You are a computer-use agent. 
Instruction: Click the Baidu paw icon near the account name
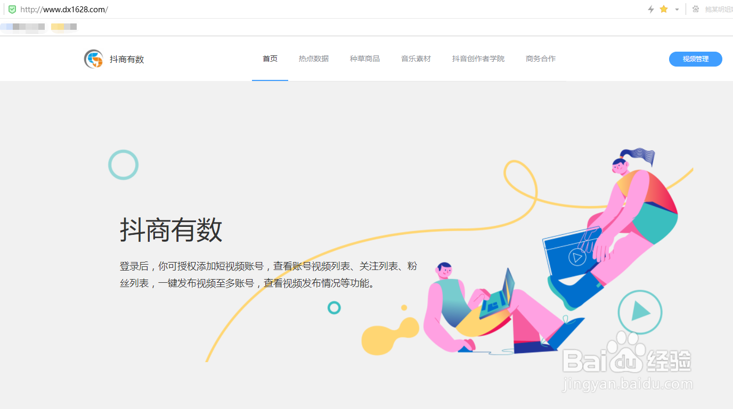695,9
